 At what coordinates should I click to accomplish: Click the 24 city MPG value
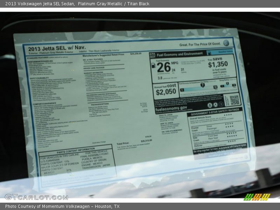[173, 70]
